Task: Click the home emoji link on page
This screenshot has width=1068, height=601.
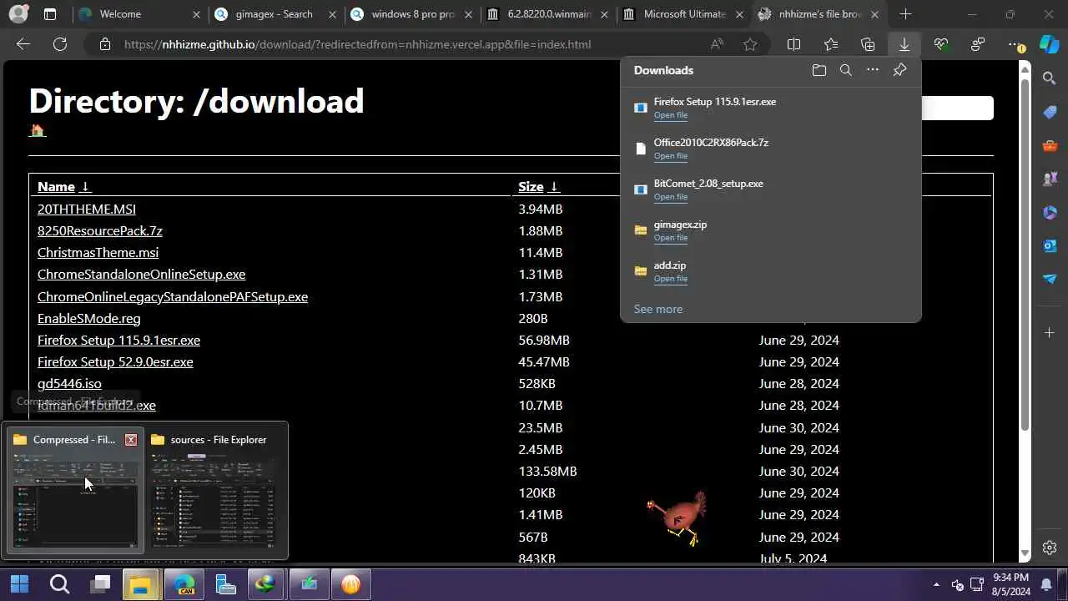Action: pos(37,130)
